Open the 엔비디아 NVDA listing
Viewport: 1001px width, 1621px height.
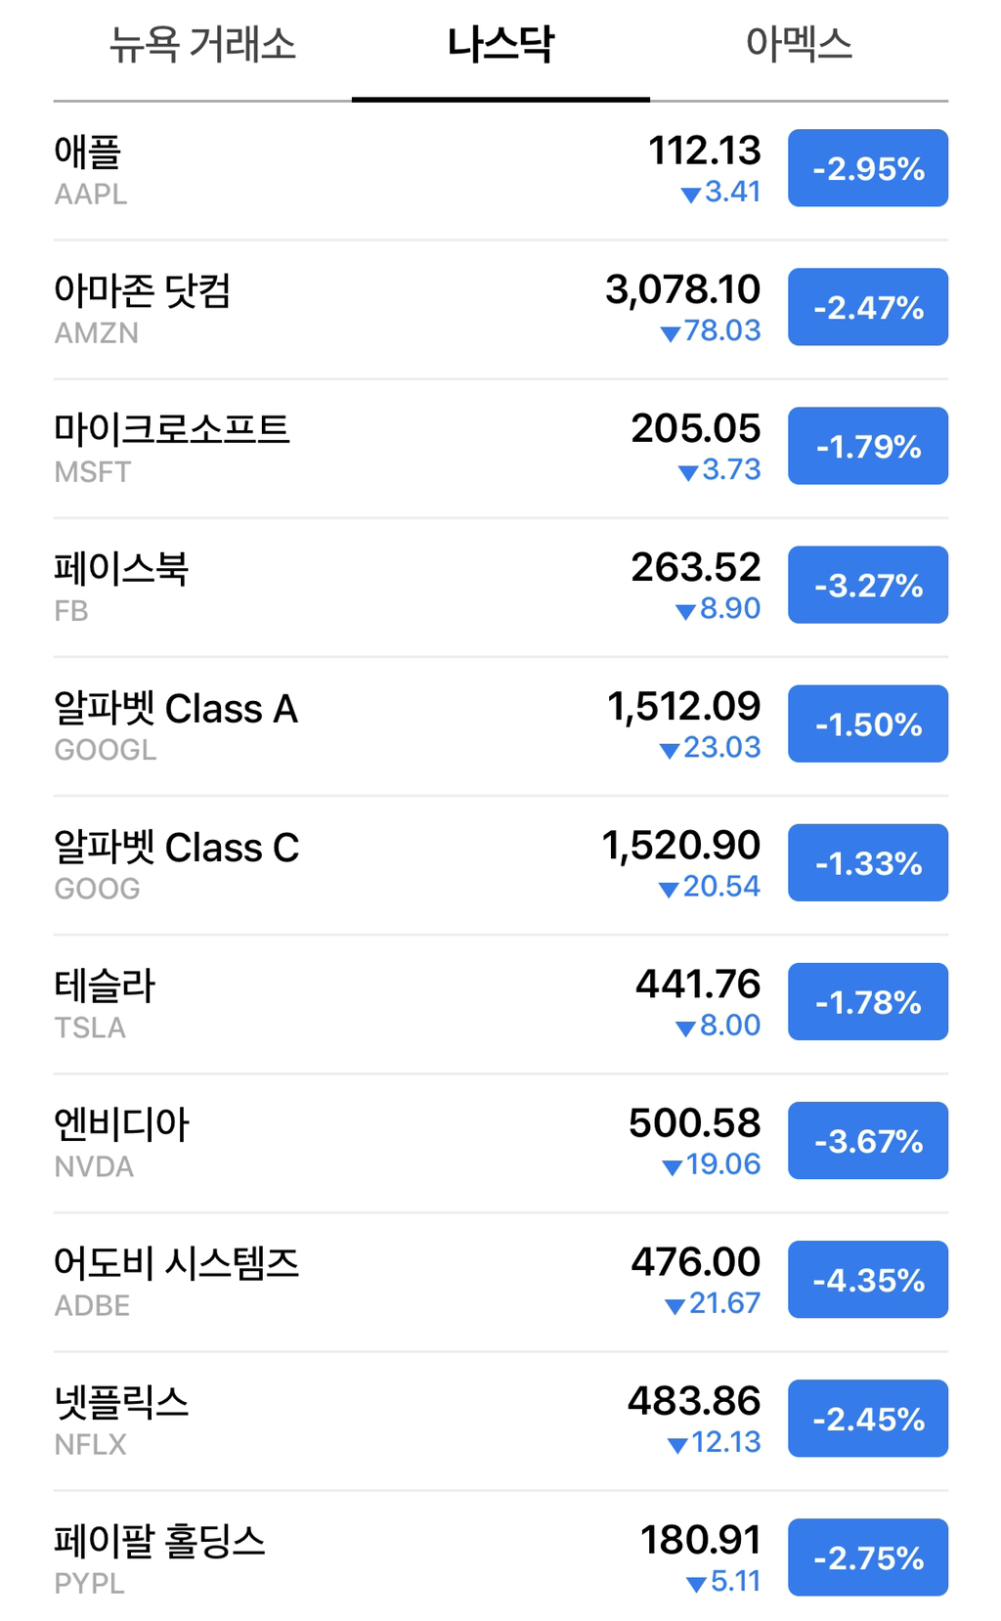click(500, 1142)
